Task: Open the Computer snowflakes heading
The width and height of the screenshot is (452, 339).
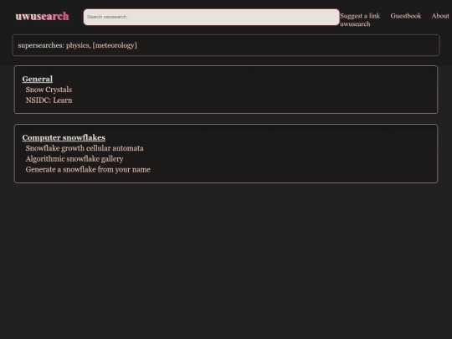Action: [64, 137]
